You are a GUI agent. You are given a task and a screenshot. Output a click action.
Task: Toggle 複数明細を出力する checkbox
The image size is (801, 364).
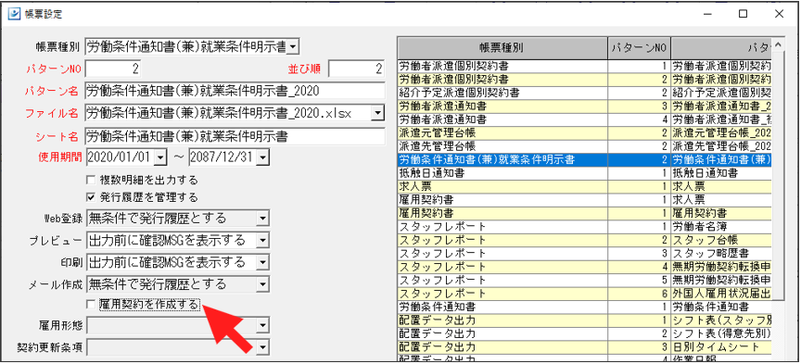(91, 180)
